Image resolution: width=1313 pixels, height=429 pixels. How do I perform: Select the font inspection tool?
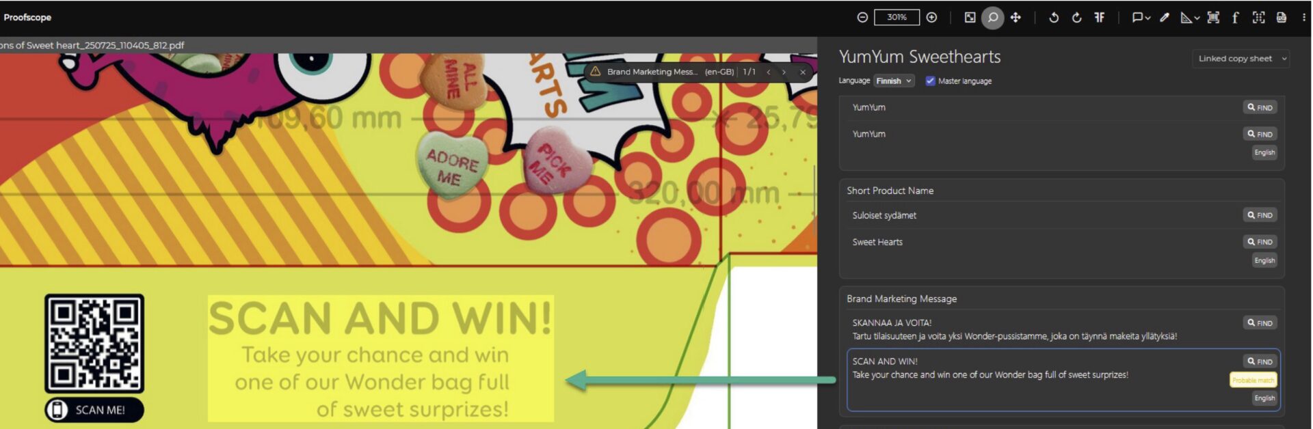coord(1235,18)
